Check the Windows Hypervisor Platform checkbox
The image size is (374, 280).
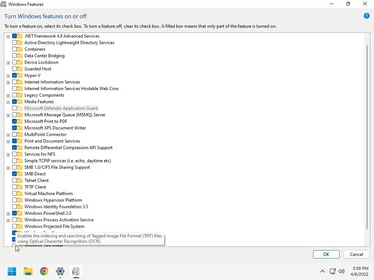pos(14,200)
